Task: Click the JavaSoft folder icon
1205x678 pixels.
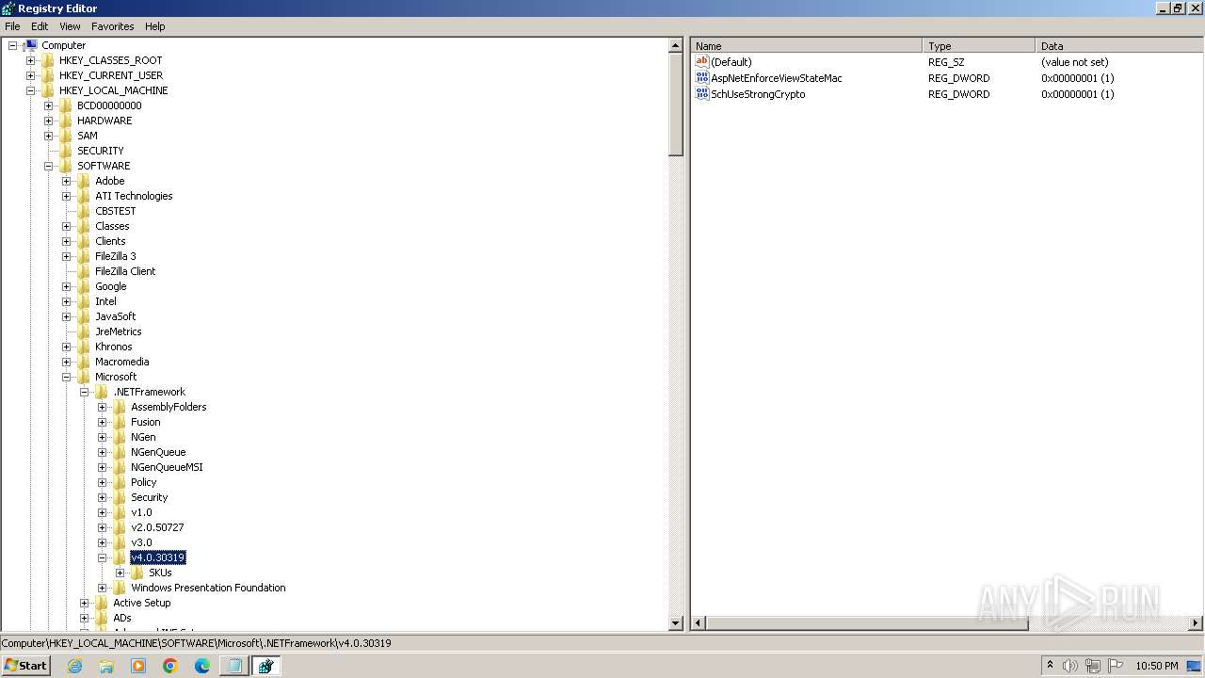Action: pyautogui.click(x=83, y=316)
